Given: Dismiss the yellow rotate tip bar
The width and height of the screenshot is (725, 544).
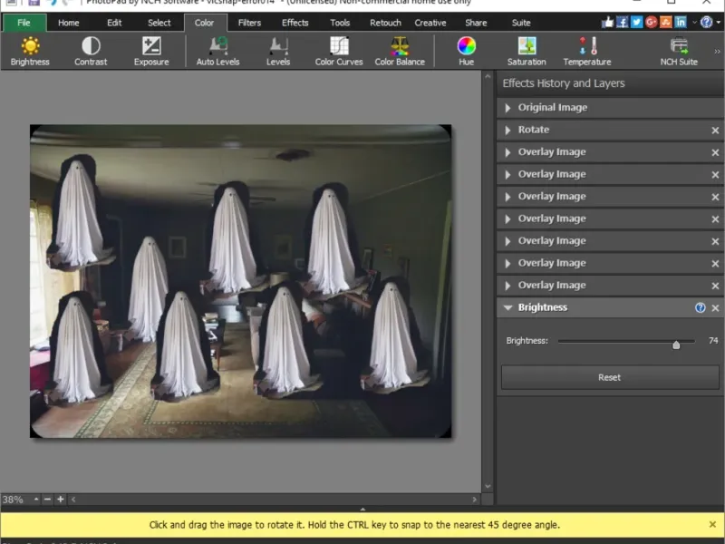Looking at the screenshot, I should tap(712, 525).
